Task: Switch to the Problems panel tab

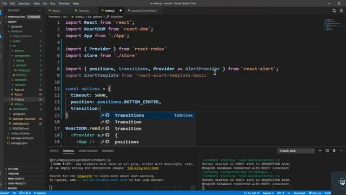Action: (x=108, y=151)
